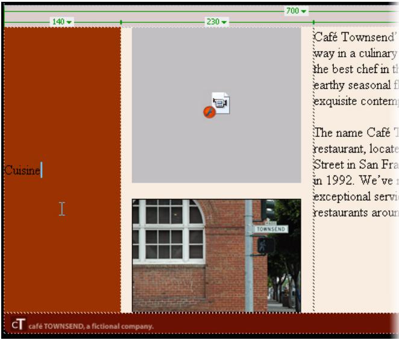The width and height of the screenshot is (399, 340).
Task: Click the line starting the best chef
Action: pos(356,69)
